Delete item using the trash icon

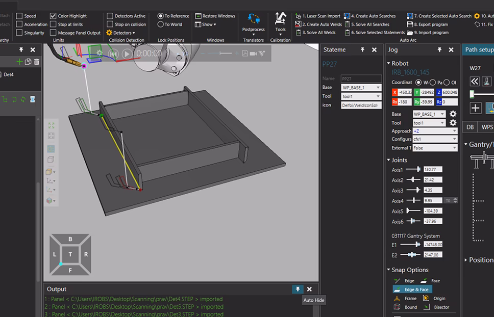36,62
